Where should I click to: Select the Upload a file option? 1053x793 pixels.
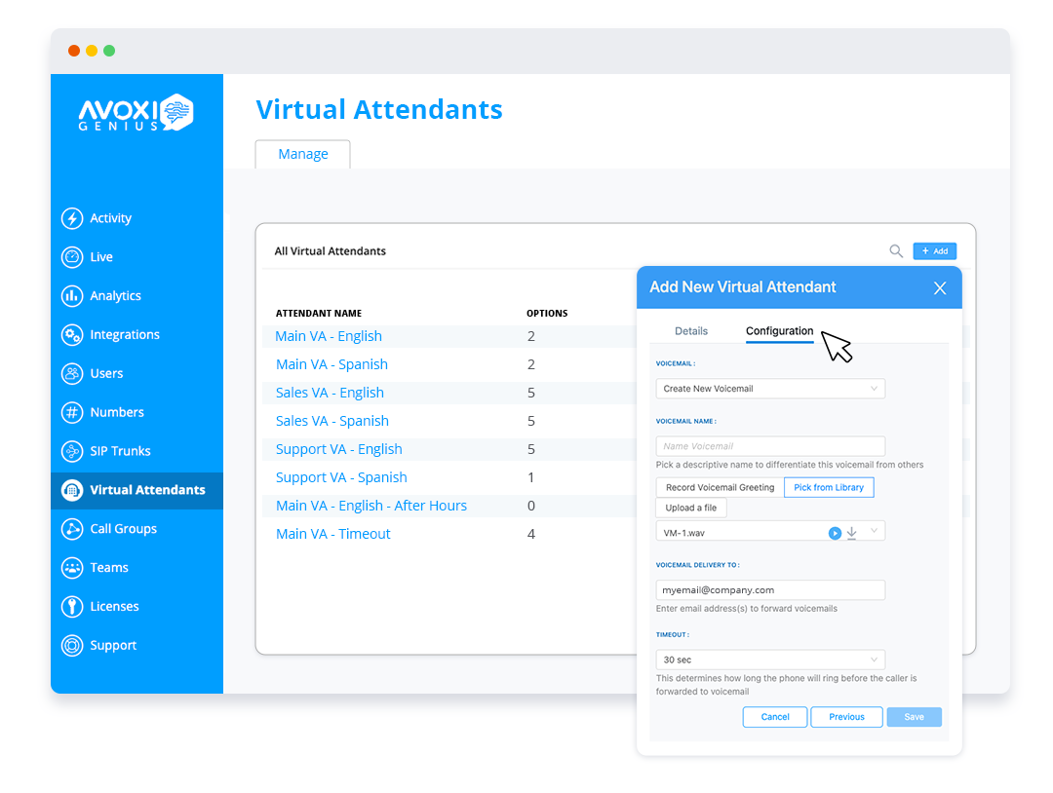click(x=690, y=508)
